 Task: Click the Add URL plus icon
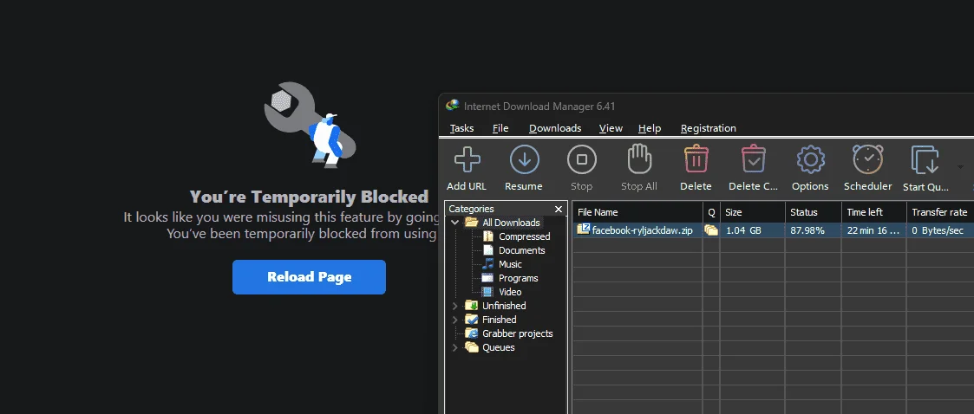[x=467, y=159]
